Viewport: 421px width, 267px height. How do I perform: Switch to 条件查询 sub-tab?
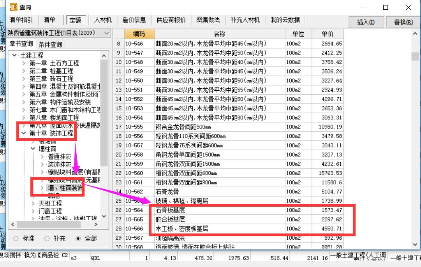click(51, 44)
